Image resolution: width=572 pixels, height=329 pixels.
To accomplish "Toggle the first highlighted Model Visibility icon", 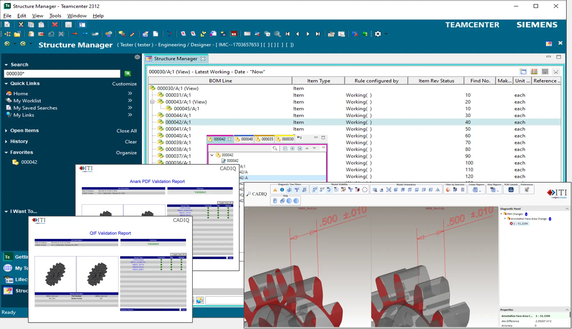I will 315,190.
